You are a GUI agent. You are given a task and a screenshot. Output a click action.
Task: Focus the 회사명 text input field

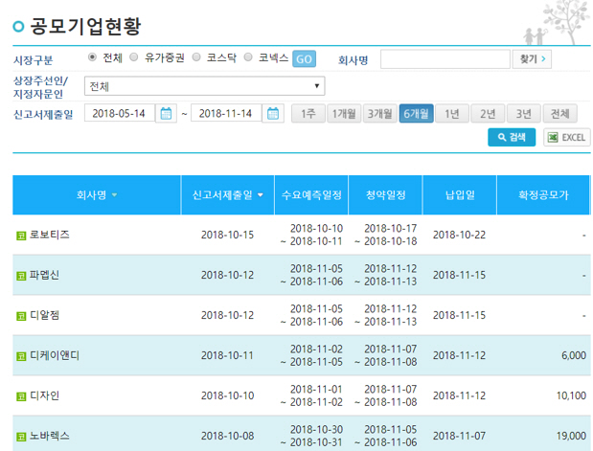click(x=445, y=59)
